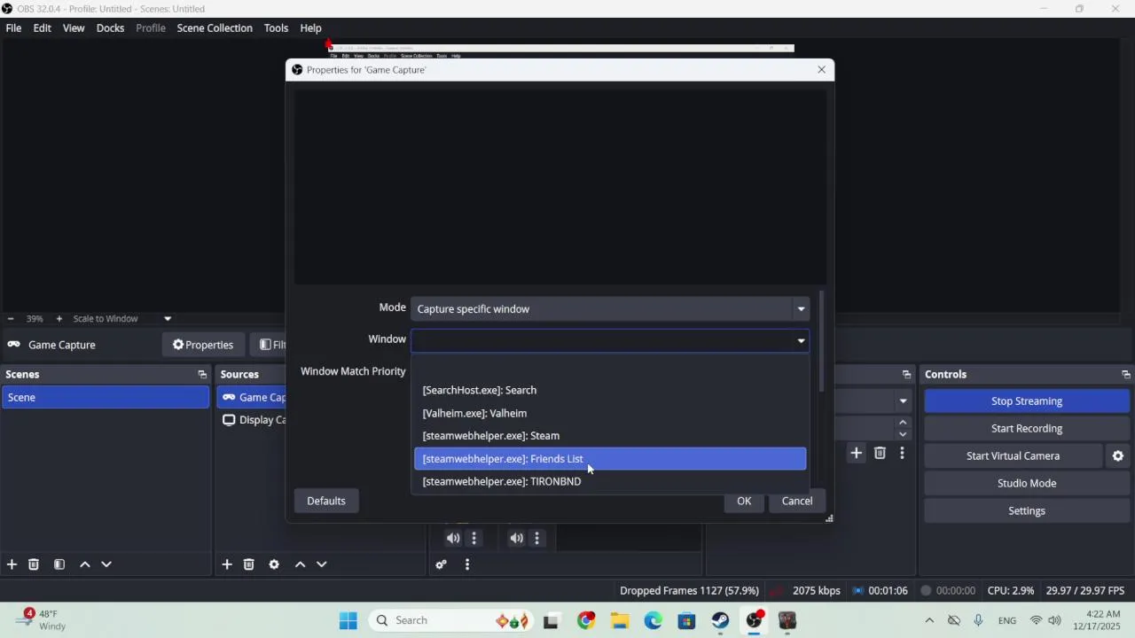This screenshot has height=638, width=1135.
Task: Open the Windows Start menu
Action: [348, 620]
